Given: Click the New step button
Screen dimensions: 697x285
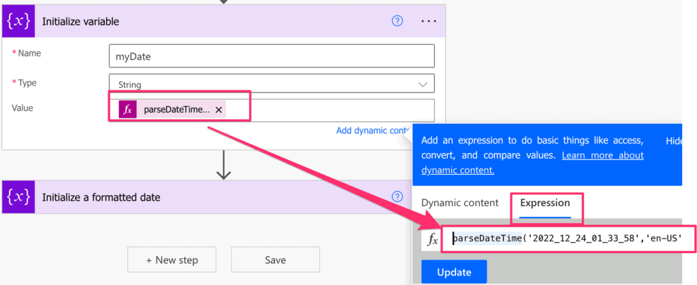Looking at the screenshot, I should [172, 260].
